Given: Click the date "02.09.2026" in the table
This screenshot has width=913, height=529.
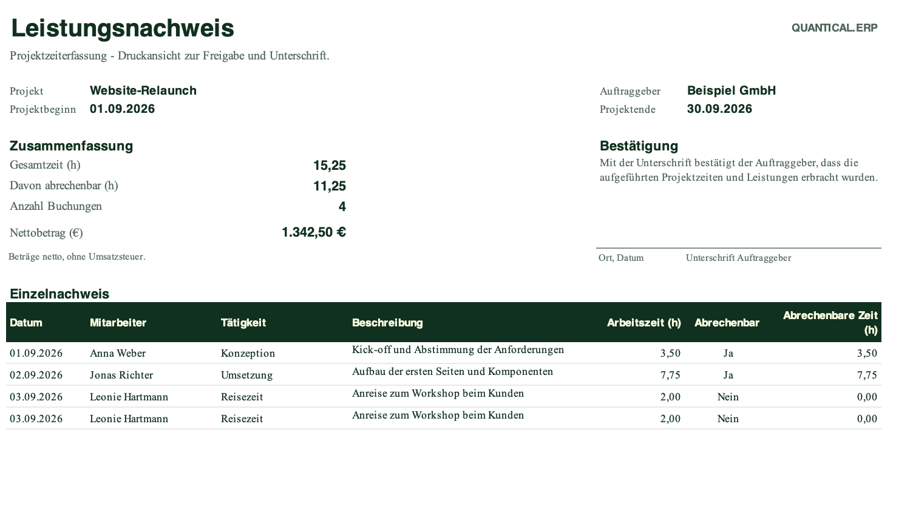Looking at the screenshot, I should tap(36, 375).
